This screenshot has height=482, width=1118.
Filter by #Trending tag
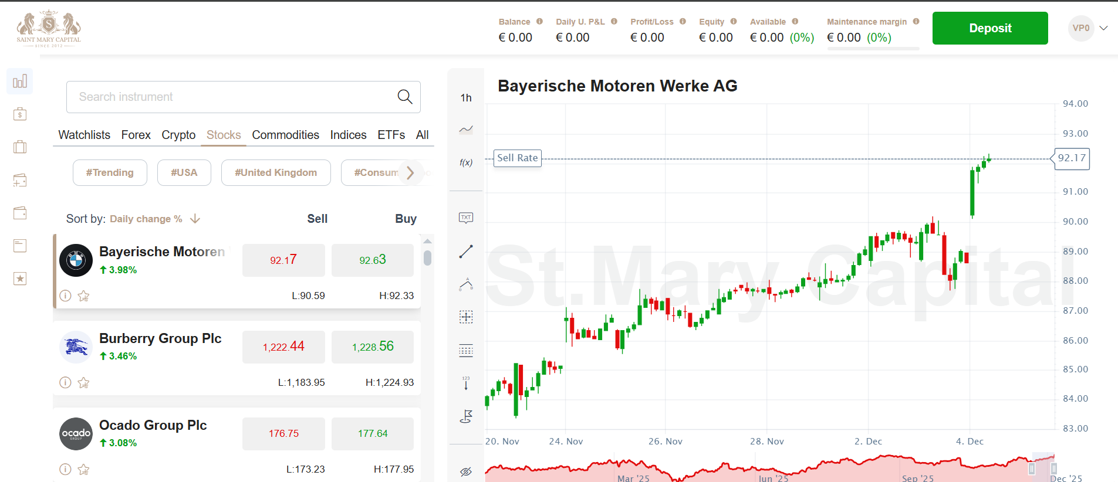(x=110, y=172)
